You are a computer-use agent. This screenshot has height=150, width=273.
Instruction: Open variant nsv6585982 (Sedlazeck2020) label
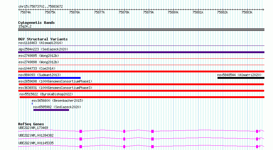(57, 107)
